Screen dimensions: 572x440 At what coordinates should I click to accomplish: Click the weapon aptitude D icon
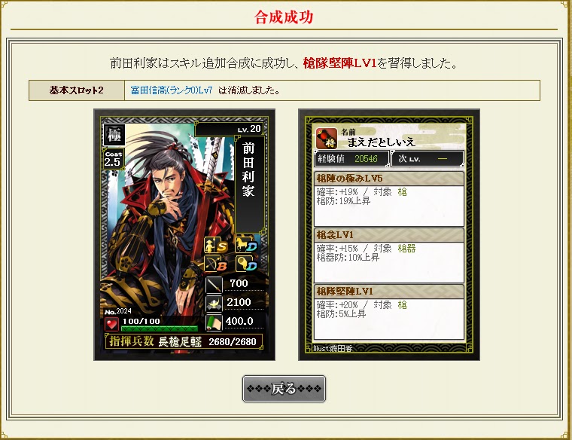pyautogui.click(x=246, y=264)
